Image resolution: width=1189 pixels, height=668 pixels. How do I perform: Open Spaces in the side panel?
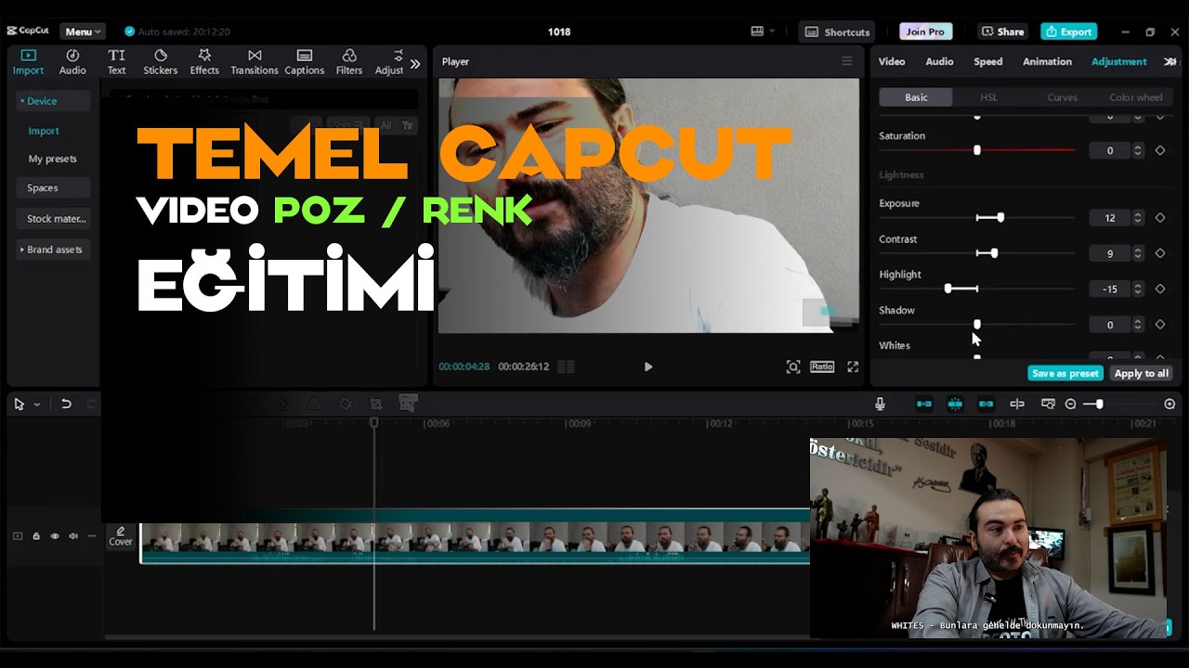tap(53, 187)
